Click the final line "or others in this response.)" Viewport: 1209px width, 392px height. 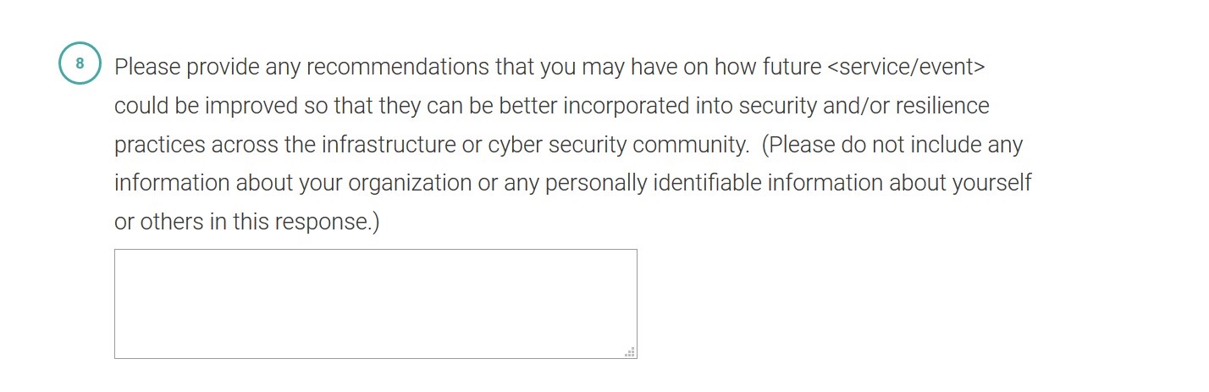point(247,222)
